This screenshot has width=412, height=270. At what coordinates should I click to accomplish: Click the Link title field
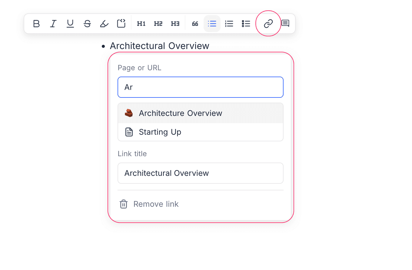[200, 173]
